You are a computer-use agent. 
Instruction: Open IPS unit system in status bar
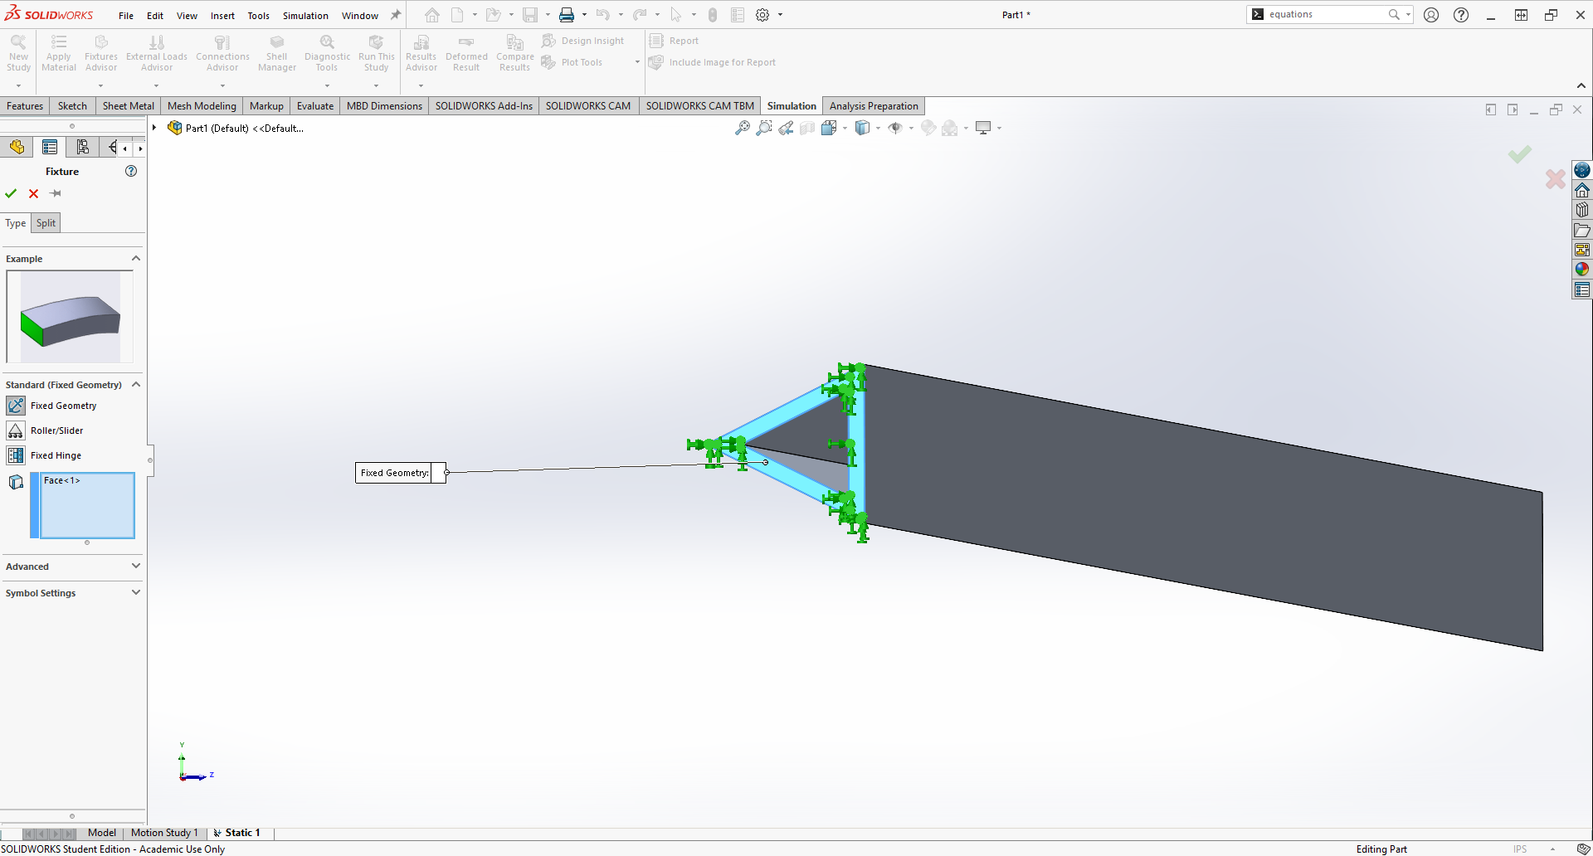coord(1520,849)
